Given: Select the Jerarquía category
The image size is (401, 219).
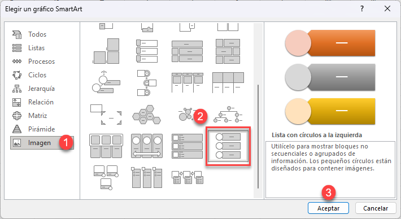Looking at the screenshot, I should pos(42,89).
